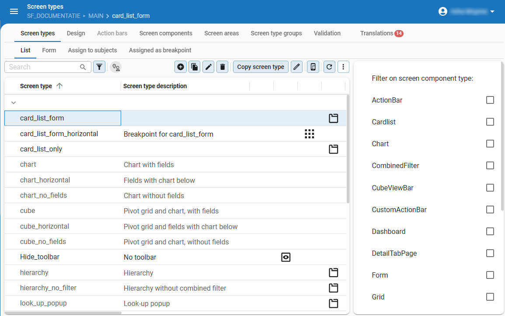Click the add new screen type icon
The width and height of the screenshot is (505, 316).
click(x=181, y=67)
